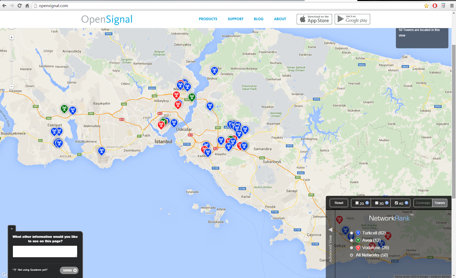Click the blue Turkcell tower legend icon
456x278 pixels.
click(x=358, y=233)
